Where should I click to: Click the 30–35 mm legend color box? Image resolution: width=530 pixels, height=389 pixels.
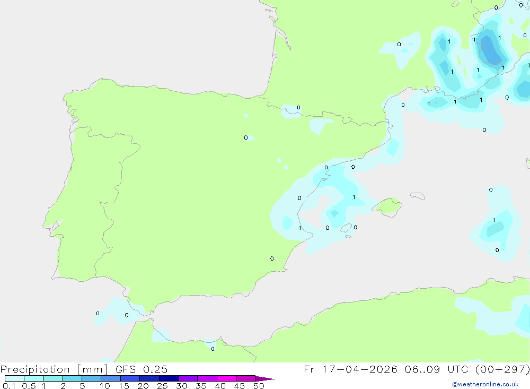[188, 378]
